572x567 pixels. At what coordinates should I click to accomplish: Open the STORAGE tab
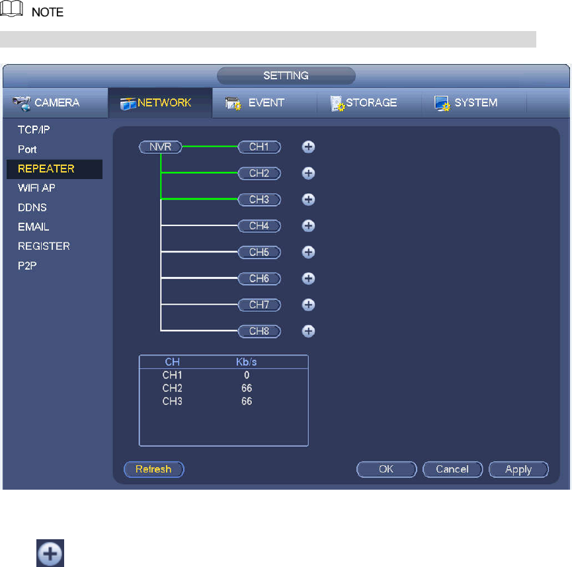coord(369,103)
